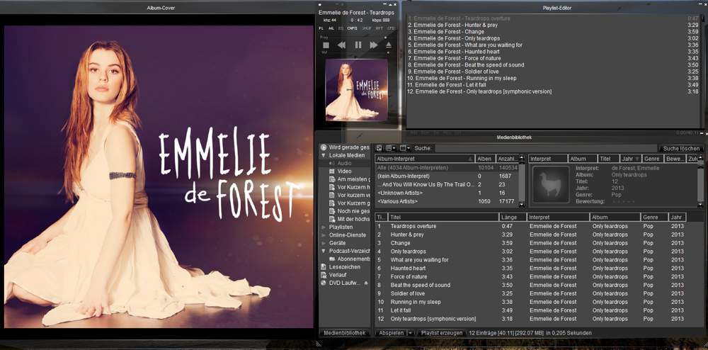The height and width of the screenshot is (350, 708).
Task: Click the DVD Laufwerk eject icon
Action: pyautogui.click(x=366, y=283)
